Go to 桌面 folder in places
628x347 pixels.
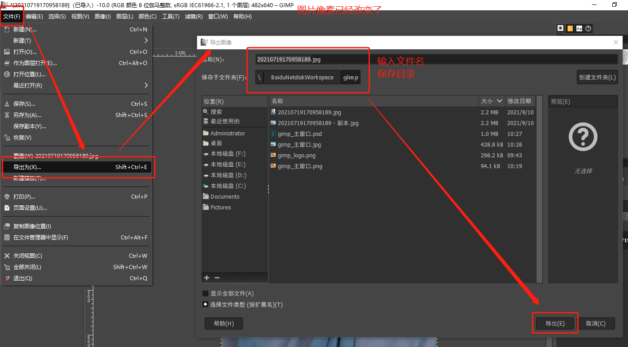[216, 143]
